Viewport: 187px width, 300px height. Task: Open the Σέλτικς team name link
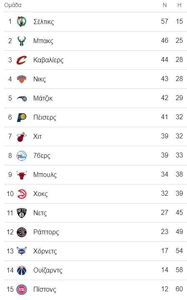pyautogui.click(x=44, y=22)
